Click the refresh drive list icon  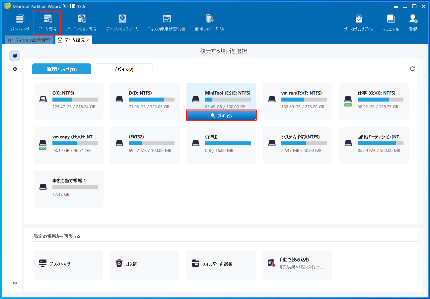(412, 69)
